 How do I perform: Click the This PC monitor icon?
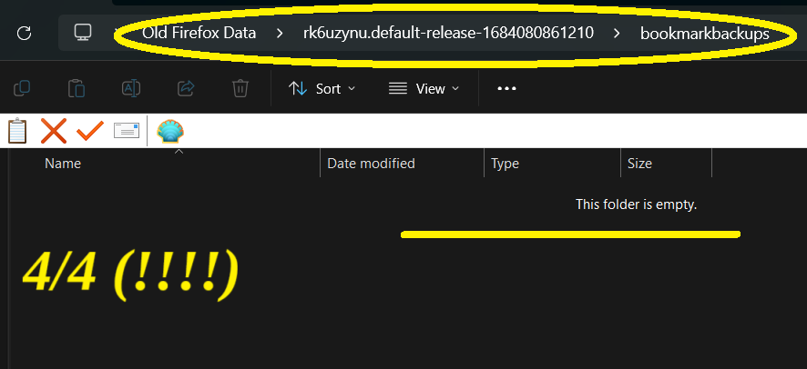click(83, 34)
